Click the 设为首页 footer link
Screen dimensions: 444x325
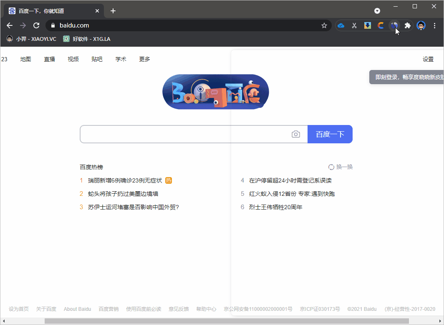(19, 309)
